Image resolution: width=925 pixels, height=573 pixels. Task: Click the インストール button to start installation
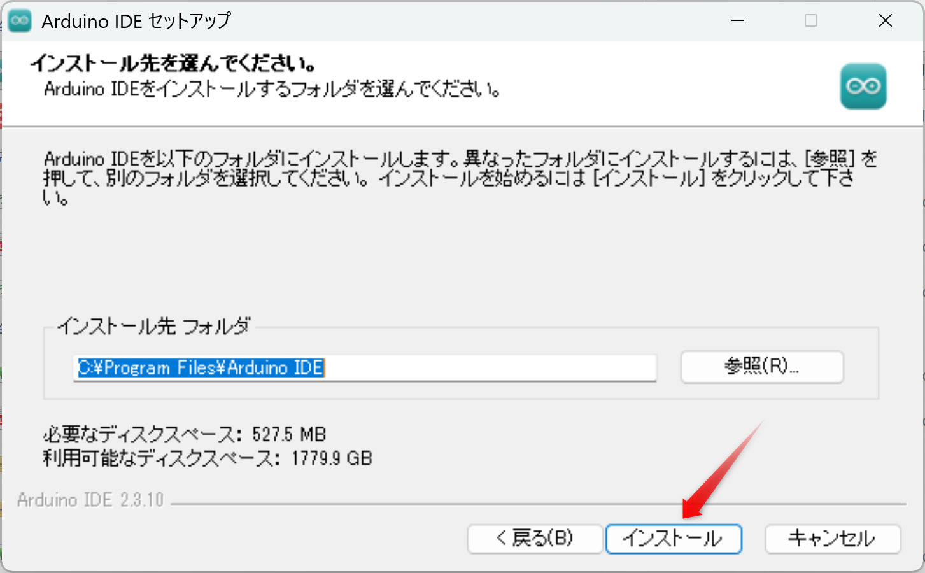pyautogui.click(x=674, y=539)
